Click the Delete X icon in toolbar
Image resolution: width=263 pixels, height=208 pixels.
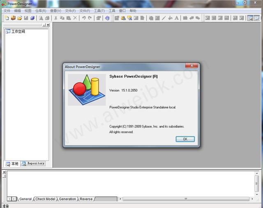click(75, 18)
